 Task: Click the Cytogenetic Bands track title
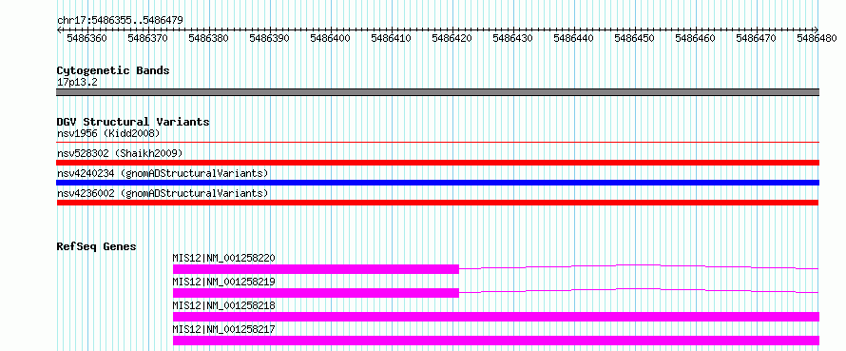coord(113,70)
